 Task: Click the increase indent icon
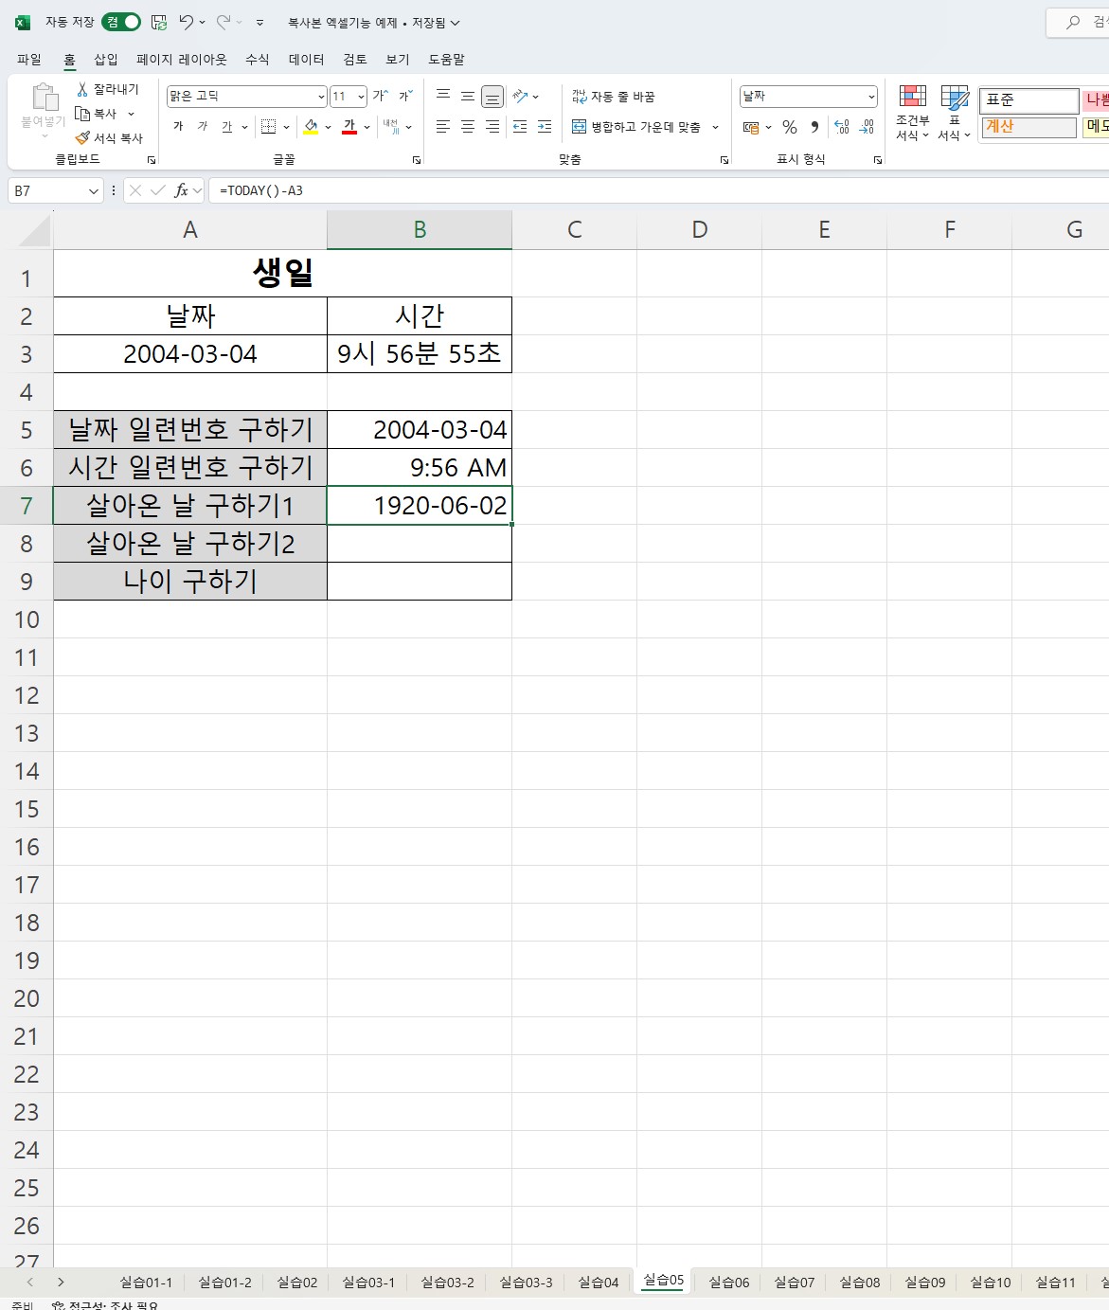(x=545, y=127)
